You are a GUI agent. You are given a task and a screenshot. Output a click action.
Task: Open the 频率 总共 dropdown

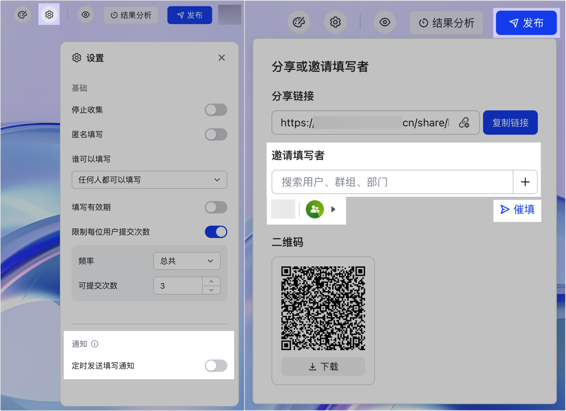coord(187,261)
